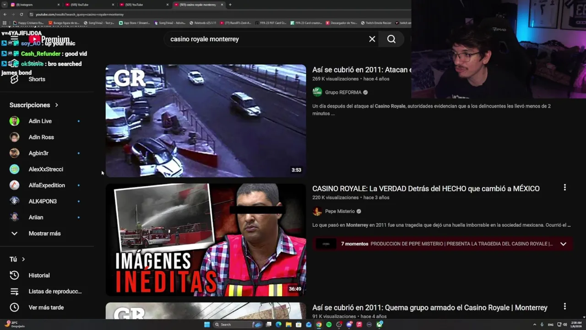Open Agbin3r channel avatar
Screen dimensions: 586x330
tap(14, 153)
